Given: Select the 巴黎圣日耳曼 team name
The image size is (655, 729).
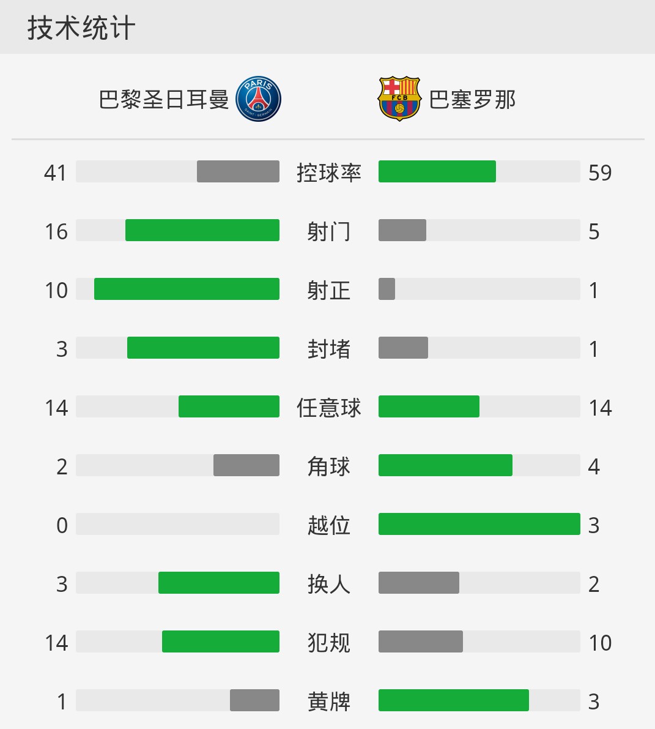Looking at the screenshot, I should point(164,100).
